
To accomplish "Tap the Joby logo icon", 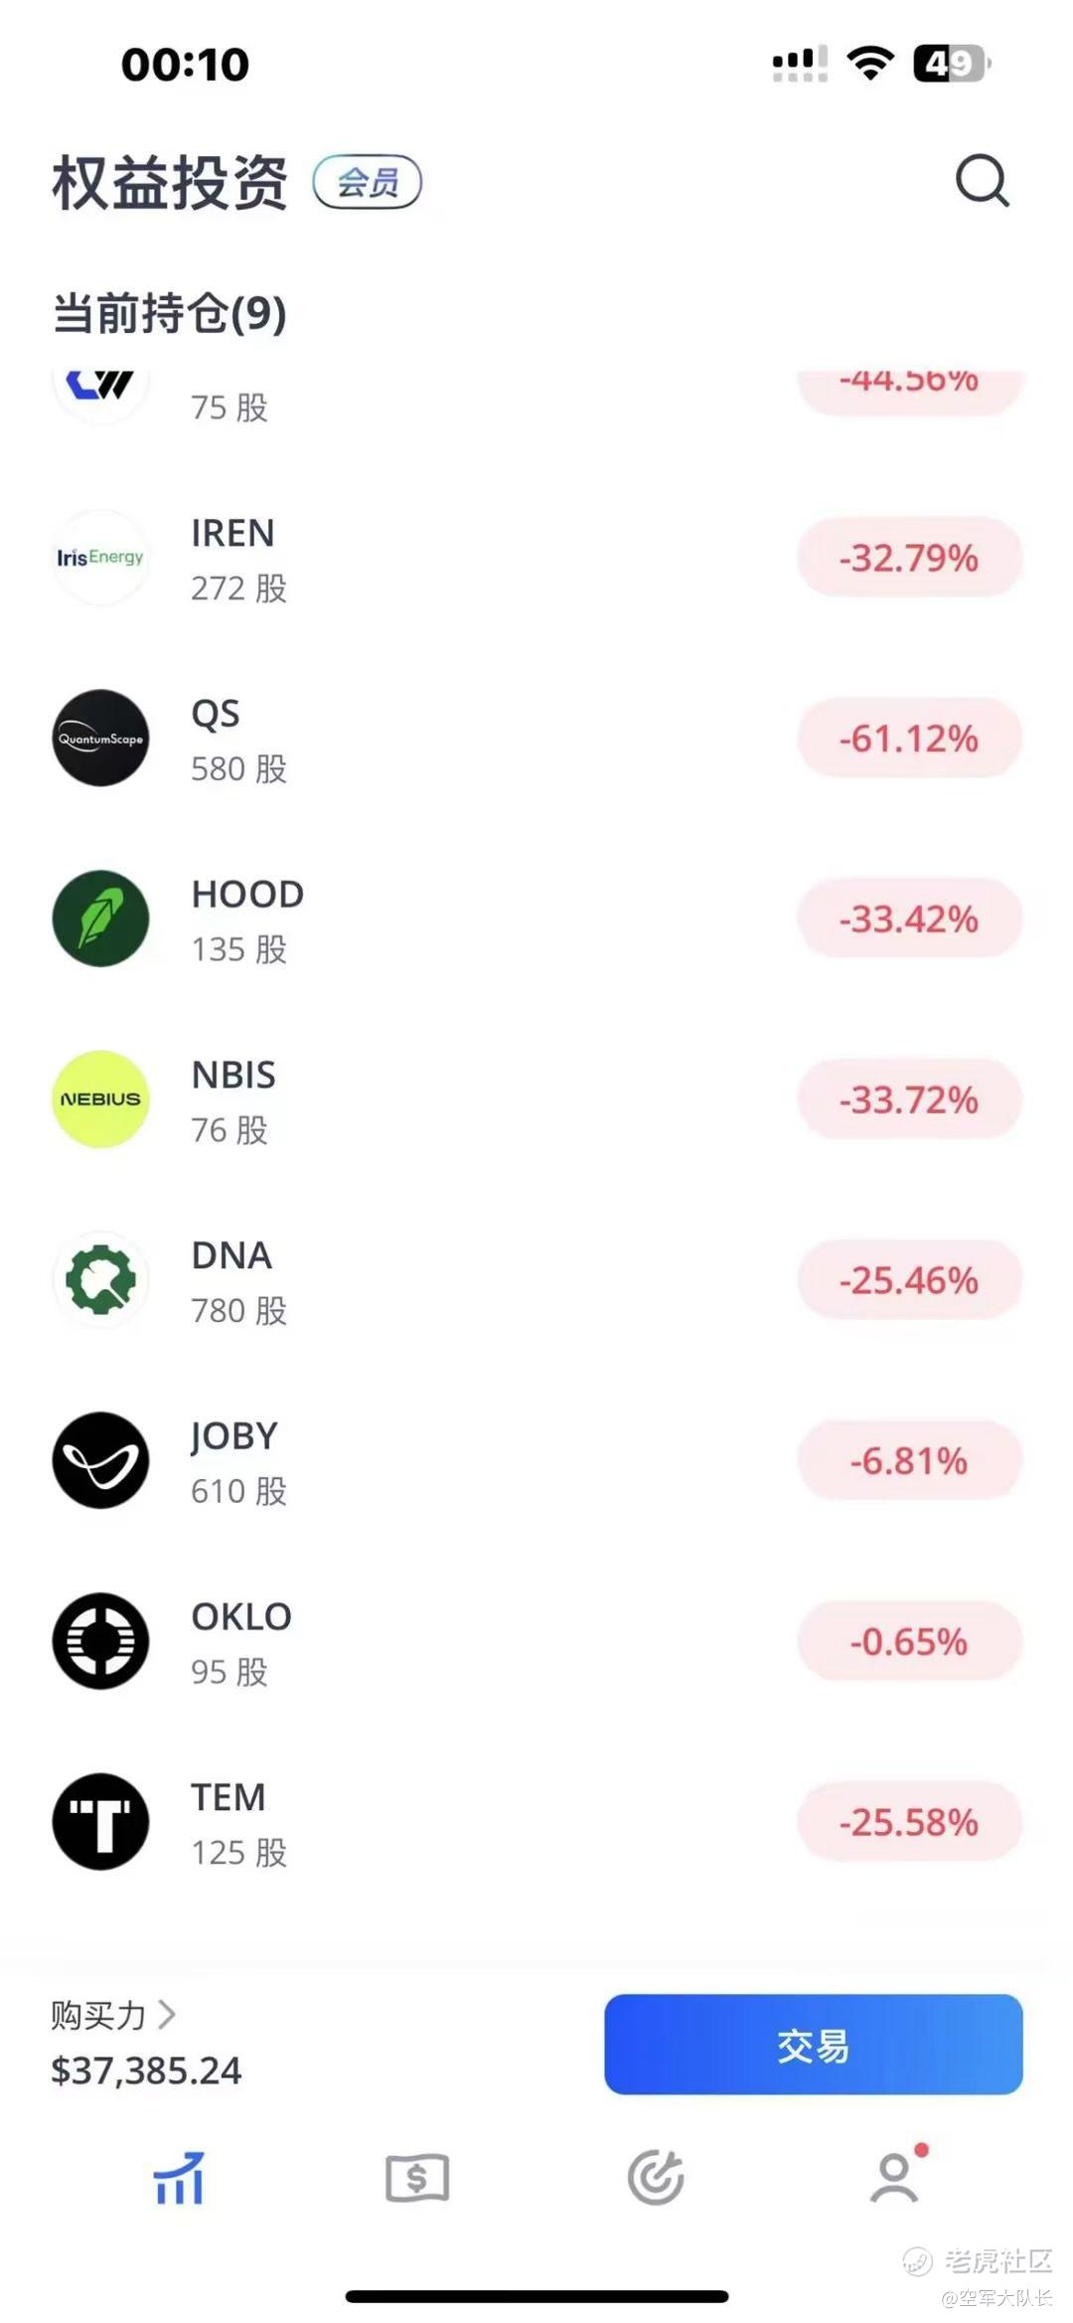I will [100, 1460].
